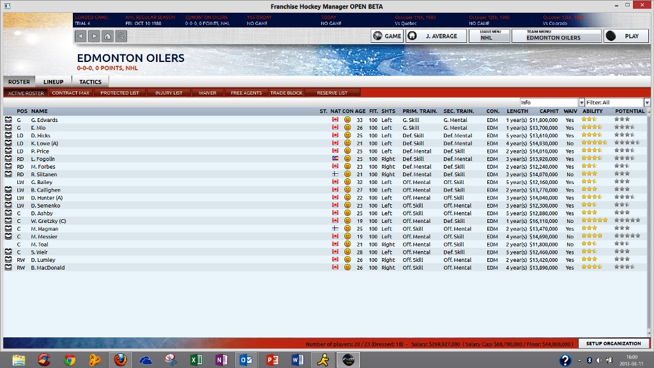Click the five-star ability rating for W. Gretzky
The width and height of the screenshot is (654, 368).
595,220
